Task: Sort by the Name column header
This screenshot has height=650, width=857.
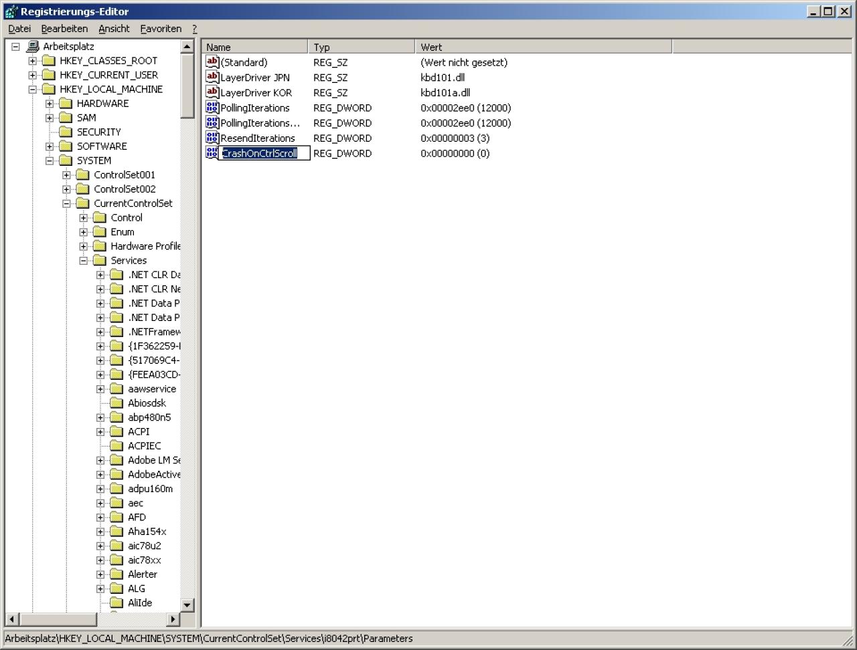Action: click(254, 47)
